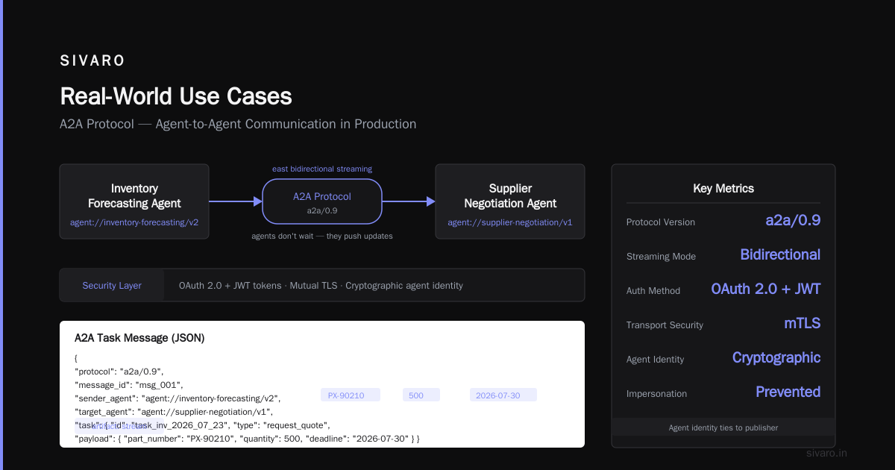
Task: Open the agent://inventory-forecasting/v2 address in diagram
Action: [x=134, y=222]
